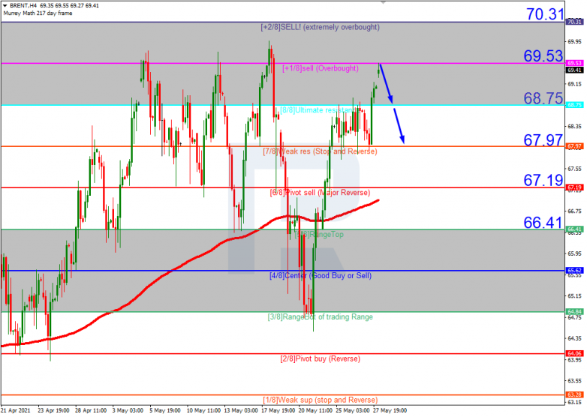Click the large 69.53 level value
The height and width of the screenshot is (417, 587).
543,55
